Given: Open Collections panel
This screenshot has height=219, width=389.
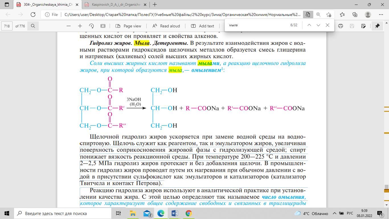Looking at the screenshot, I should [x=355, y=15].
